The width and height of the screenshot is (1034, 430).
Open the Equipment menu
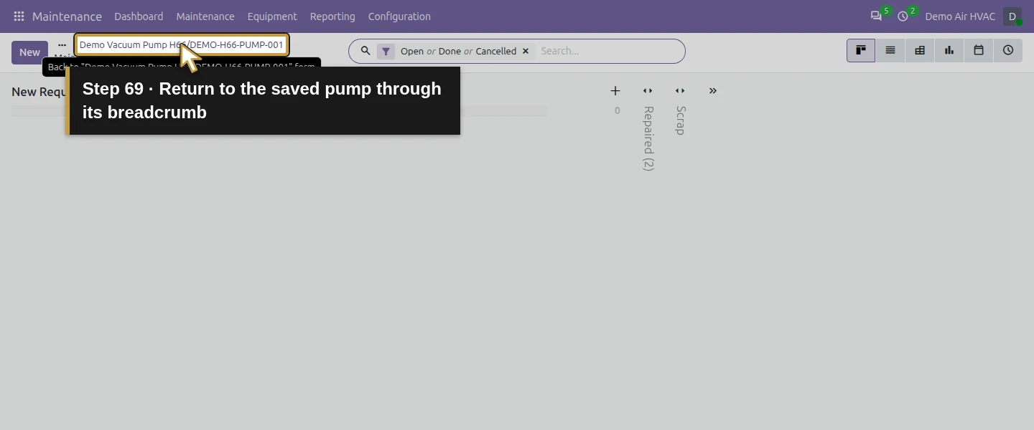[x=272, y=16]
